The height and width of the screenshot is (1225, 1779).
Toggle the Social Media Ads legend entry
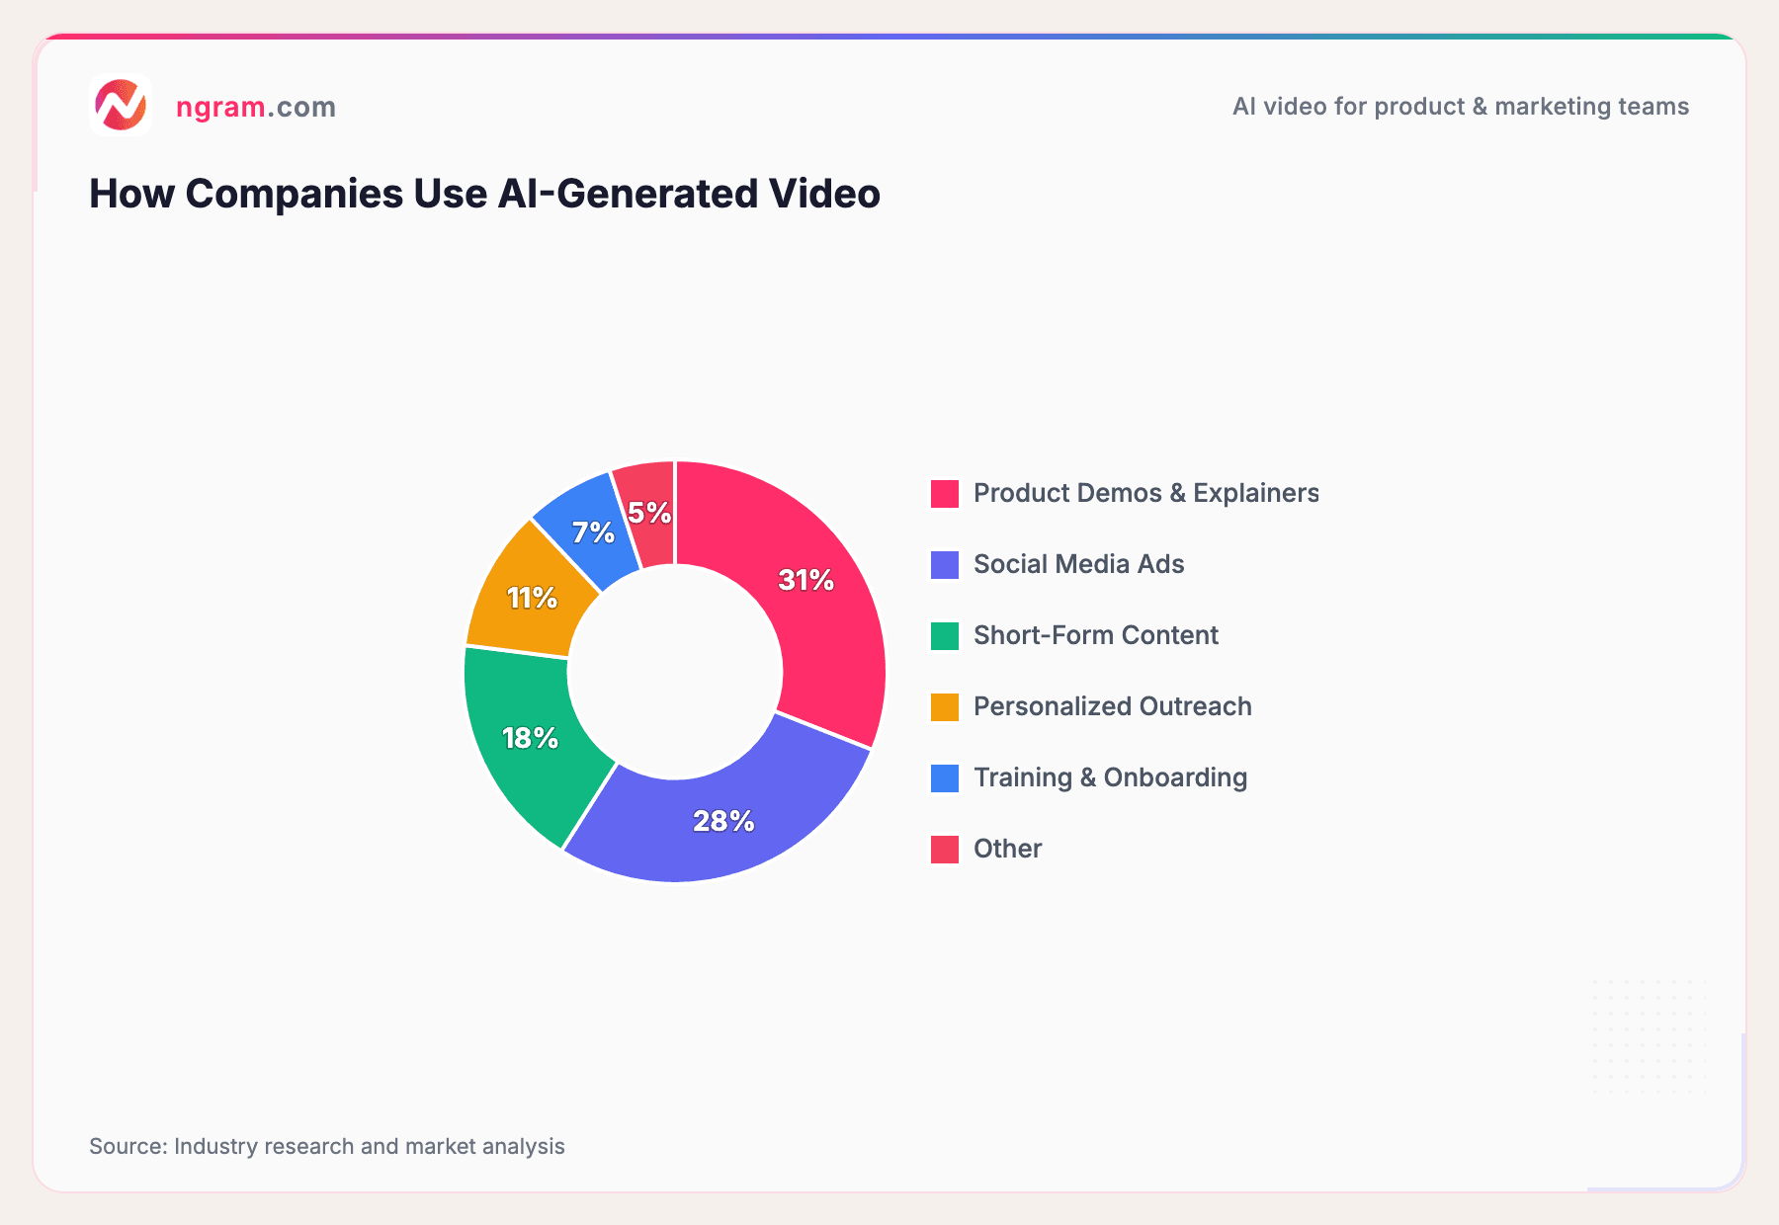tap(1078, 563)
